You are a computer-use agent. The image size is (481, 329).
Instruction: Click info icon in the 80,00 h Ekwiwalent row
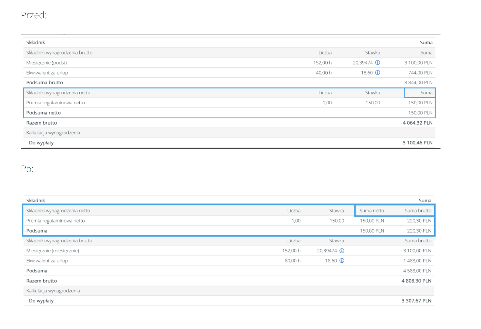coord(342,261)
